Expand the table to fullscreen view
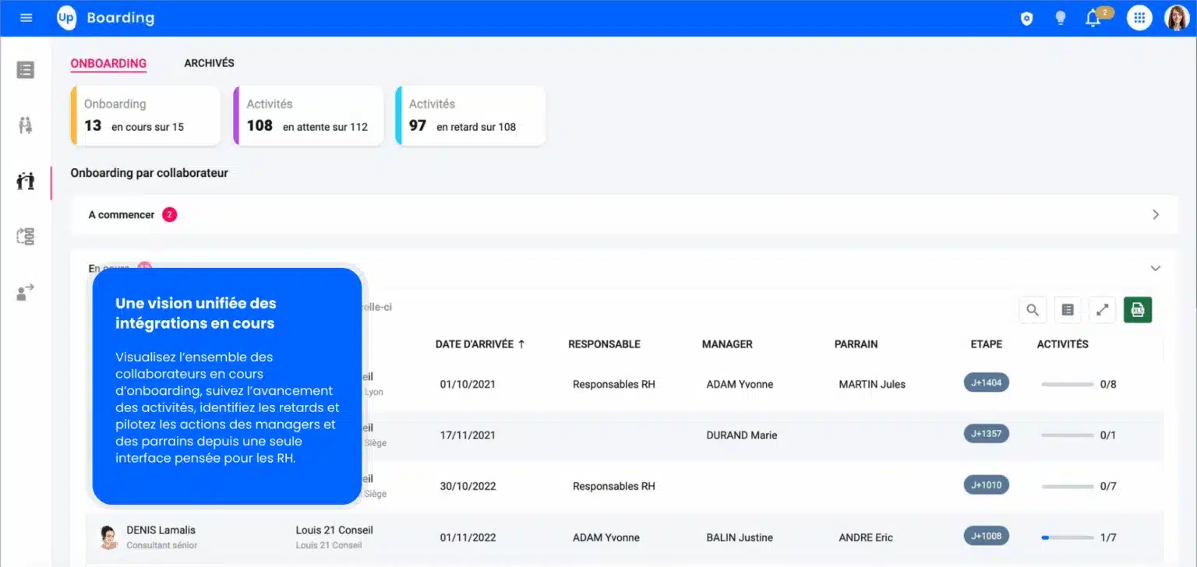The width and height of the screenshot is (1197, 567). [1102, 309]
